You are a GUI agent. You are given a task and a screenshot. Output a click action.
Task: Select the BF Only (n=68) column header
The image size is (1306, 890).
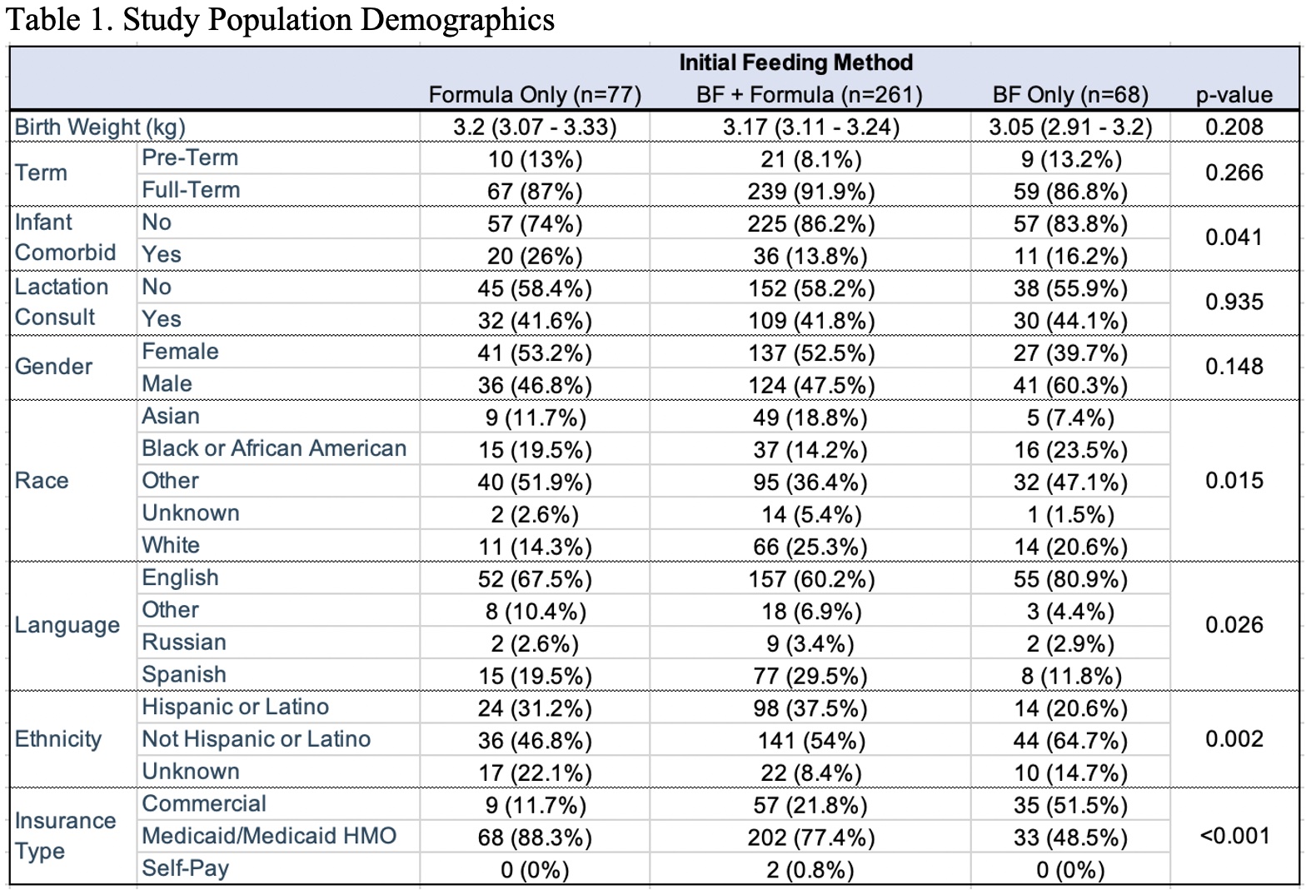[x=1070, y=95]
